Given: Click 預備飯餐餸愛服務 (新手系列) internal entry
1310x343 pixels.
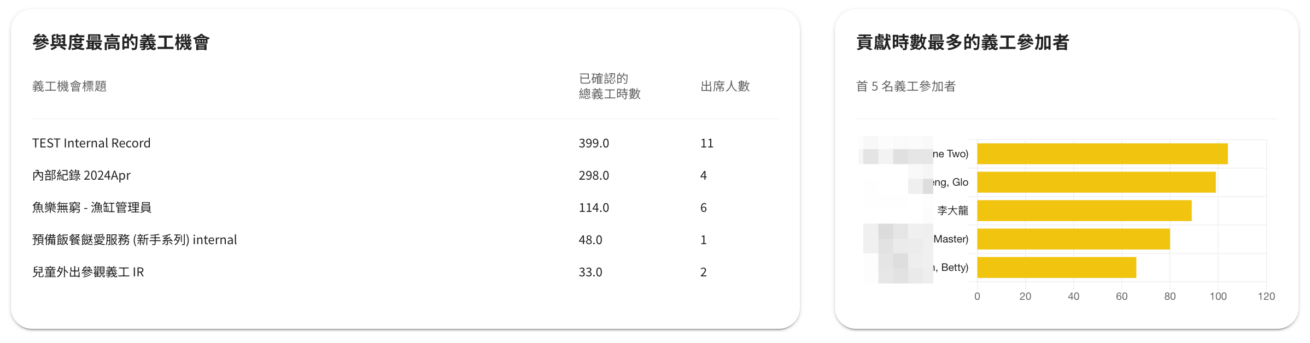Looking at the screenshot, I should point(134,240).
